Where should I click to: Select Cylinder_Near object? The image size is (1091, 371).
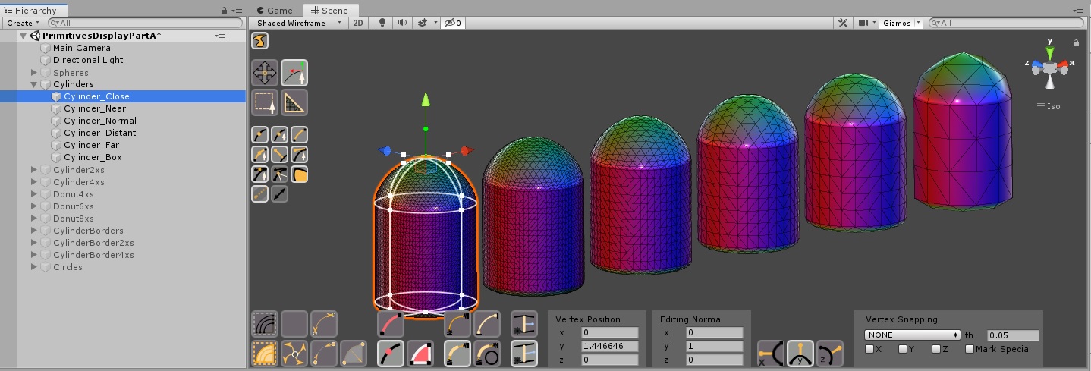pyautogui.click(x=95, y=108)
